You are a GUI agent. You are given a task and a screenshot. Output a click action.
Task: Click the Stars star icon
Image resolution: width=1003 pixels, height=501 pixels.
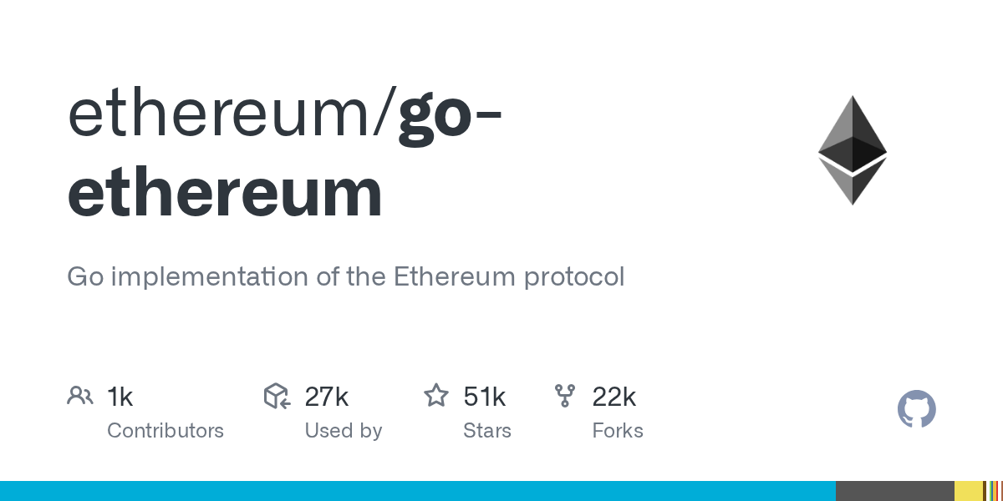[435, 396]
